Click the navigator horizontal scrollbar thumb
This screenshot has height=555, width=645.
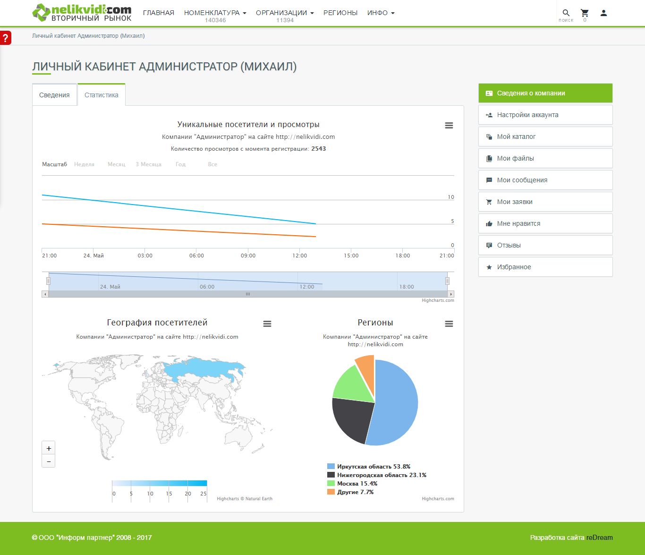coord(248,294)
